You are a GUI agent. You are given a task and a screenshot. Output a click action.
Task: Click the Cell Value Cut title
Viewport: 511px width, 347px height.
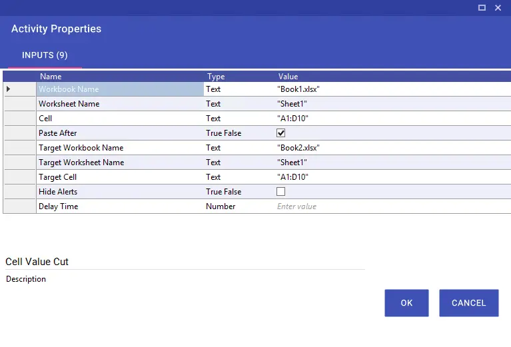click(x=37, y=262)
